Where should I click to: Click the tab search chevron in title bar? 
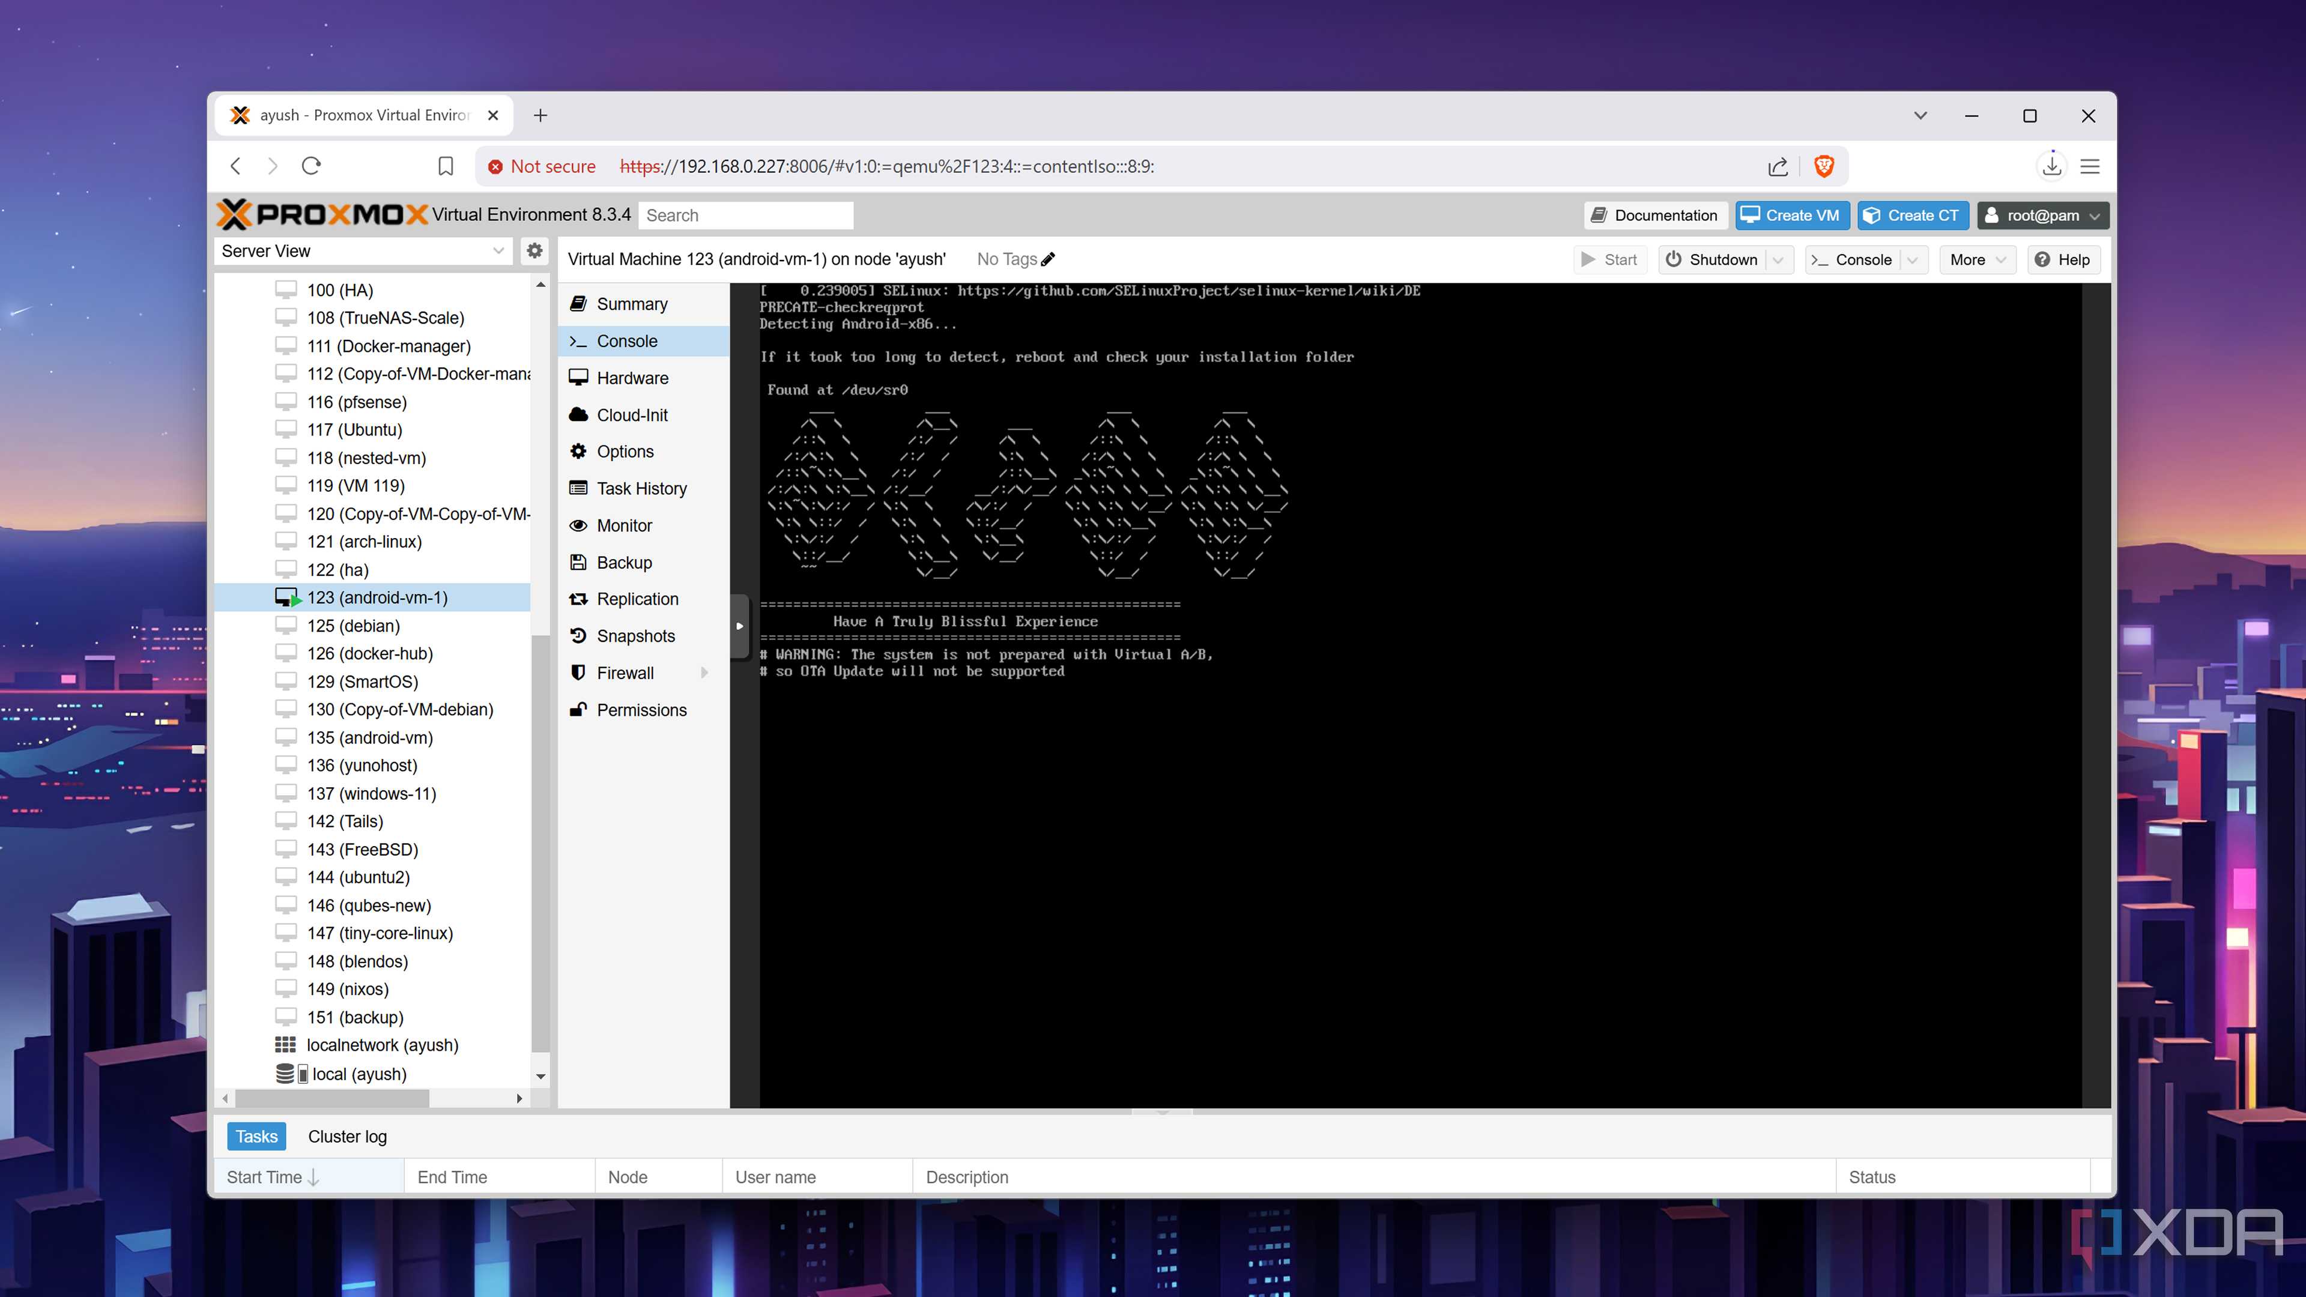[x=1920, y=115]
